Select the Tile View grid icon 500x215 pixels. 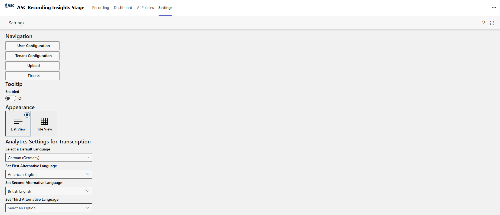44,121
